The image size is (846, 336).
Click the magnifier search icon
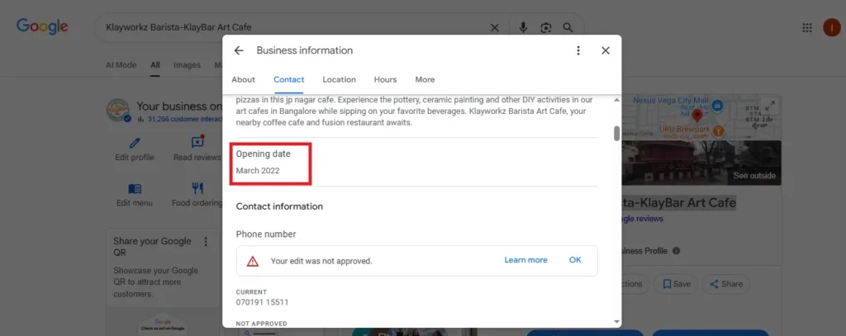point(568,27)
